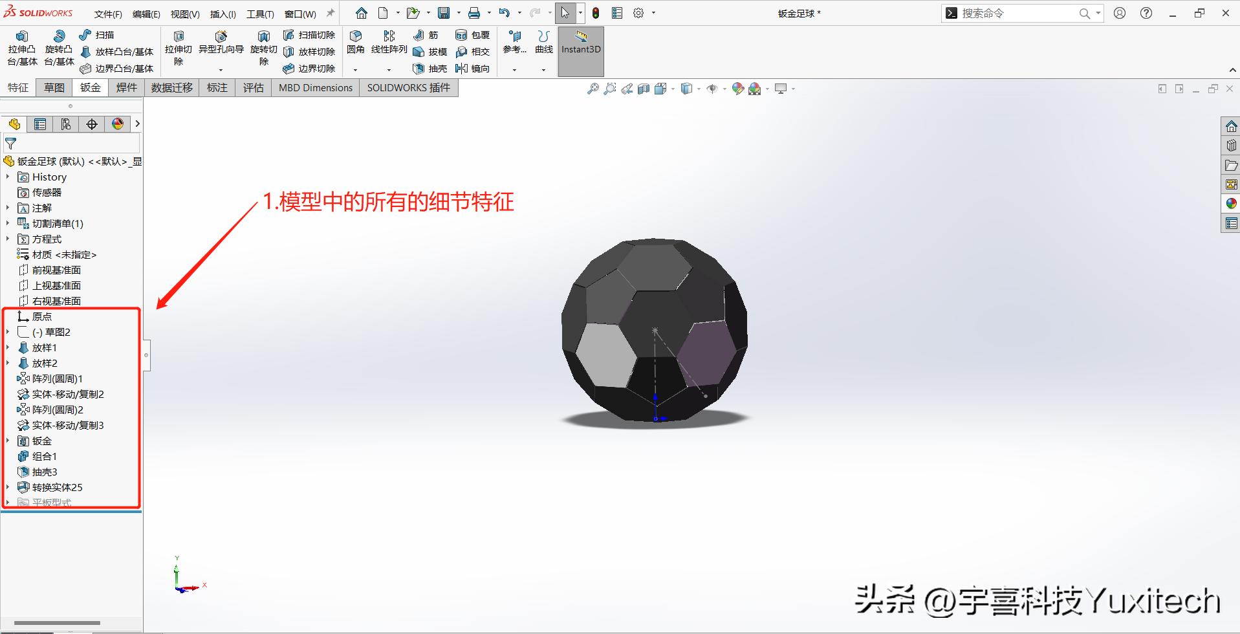Activate the Instant3D tool
This screenshot has width=1240, height=634.
click(580, 49)
